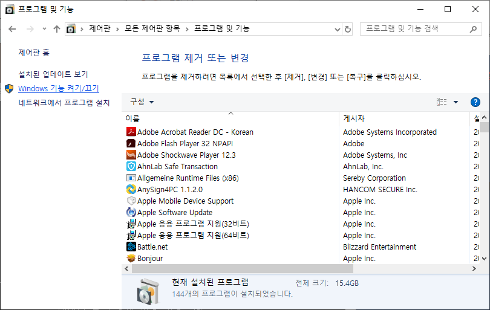The image size is (490, 310).
Task: Go back with the left arrow
Action: (12, 29)
